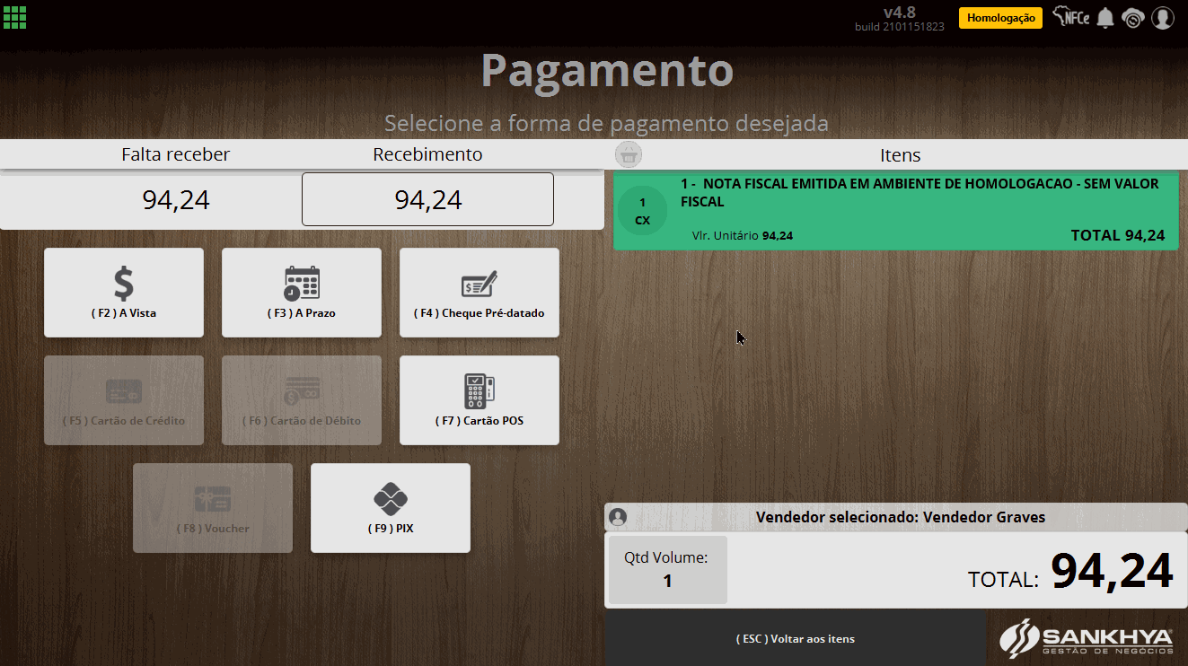Click the Vlr. Unitário 94,24 text

(x=743, y=236)
